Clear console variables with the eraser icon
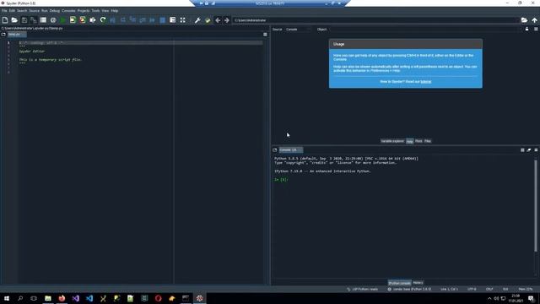Image resolution: width=540 pixels, height=304 pixels. pos(529,150)
